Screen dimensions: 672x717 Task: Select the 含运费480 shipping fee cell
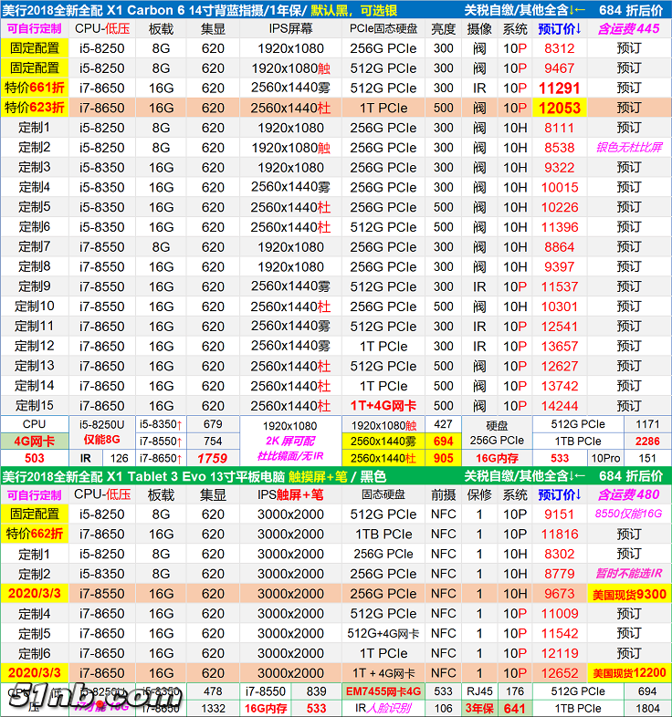pos(629,494)
